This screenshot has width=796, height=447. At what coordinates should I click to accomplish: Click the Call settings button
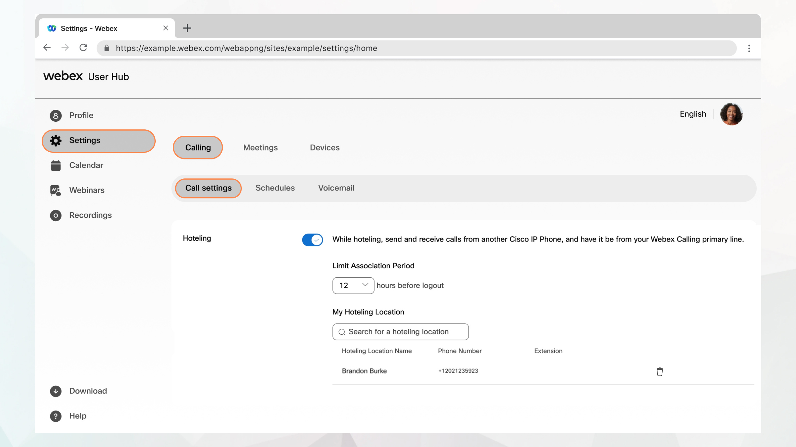[x=208, y=188]
